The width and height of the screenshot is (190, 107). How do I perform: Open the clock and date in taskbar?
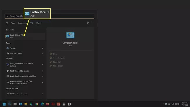pos(185,104)
